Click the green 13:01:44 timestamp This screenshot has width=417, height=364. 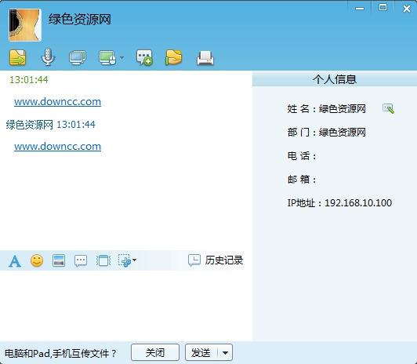point(29,79)
